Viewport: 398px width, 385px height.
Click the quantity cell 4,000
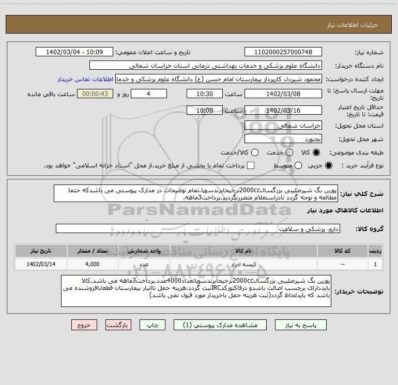[93, 264]
